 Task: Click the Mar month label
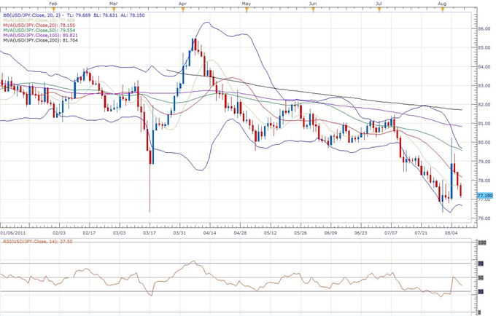tap(113, 4)
